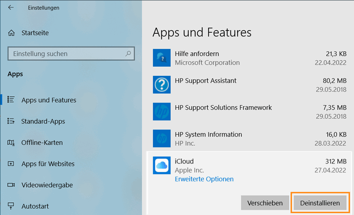Viewport: 354px width, 215px height.
Task: Switch to Videowiedergabe settings
Action: (47, 185)
